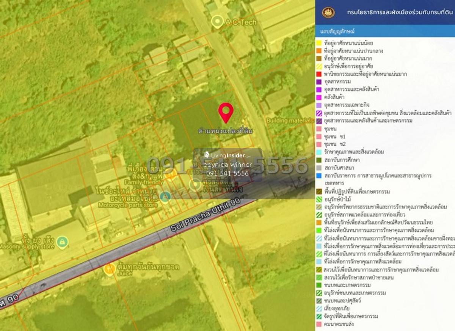Select dark green สถาบันการศึกษา legend swatch
The width and height of the screenshot is (455, 331).
click(319, 160)
